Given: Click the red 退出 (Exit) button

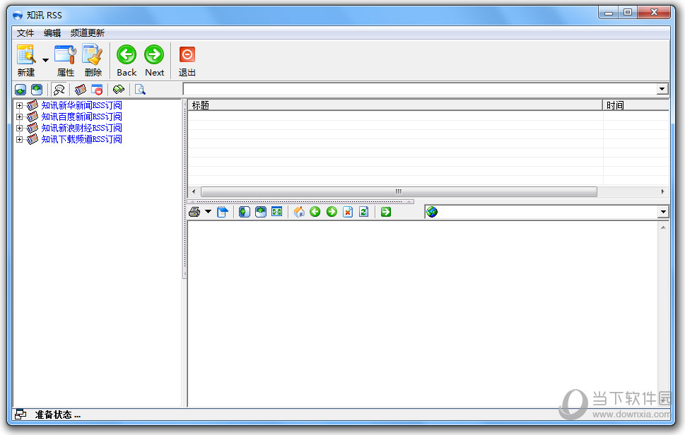Looking at the screenshot, I should [x=187, y=60].
